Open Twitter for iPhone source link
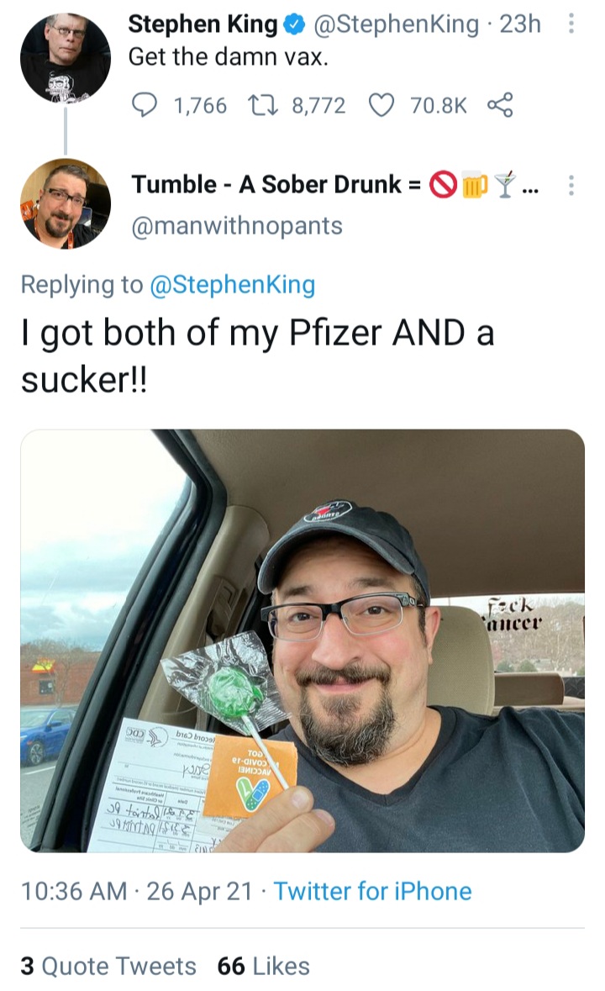Viewport: 605px width, 991px height. click(372, 891)
